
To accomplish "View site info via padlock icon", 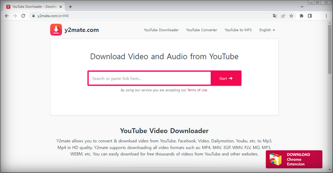I will coord(33,16).
